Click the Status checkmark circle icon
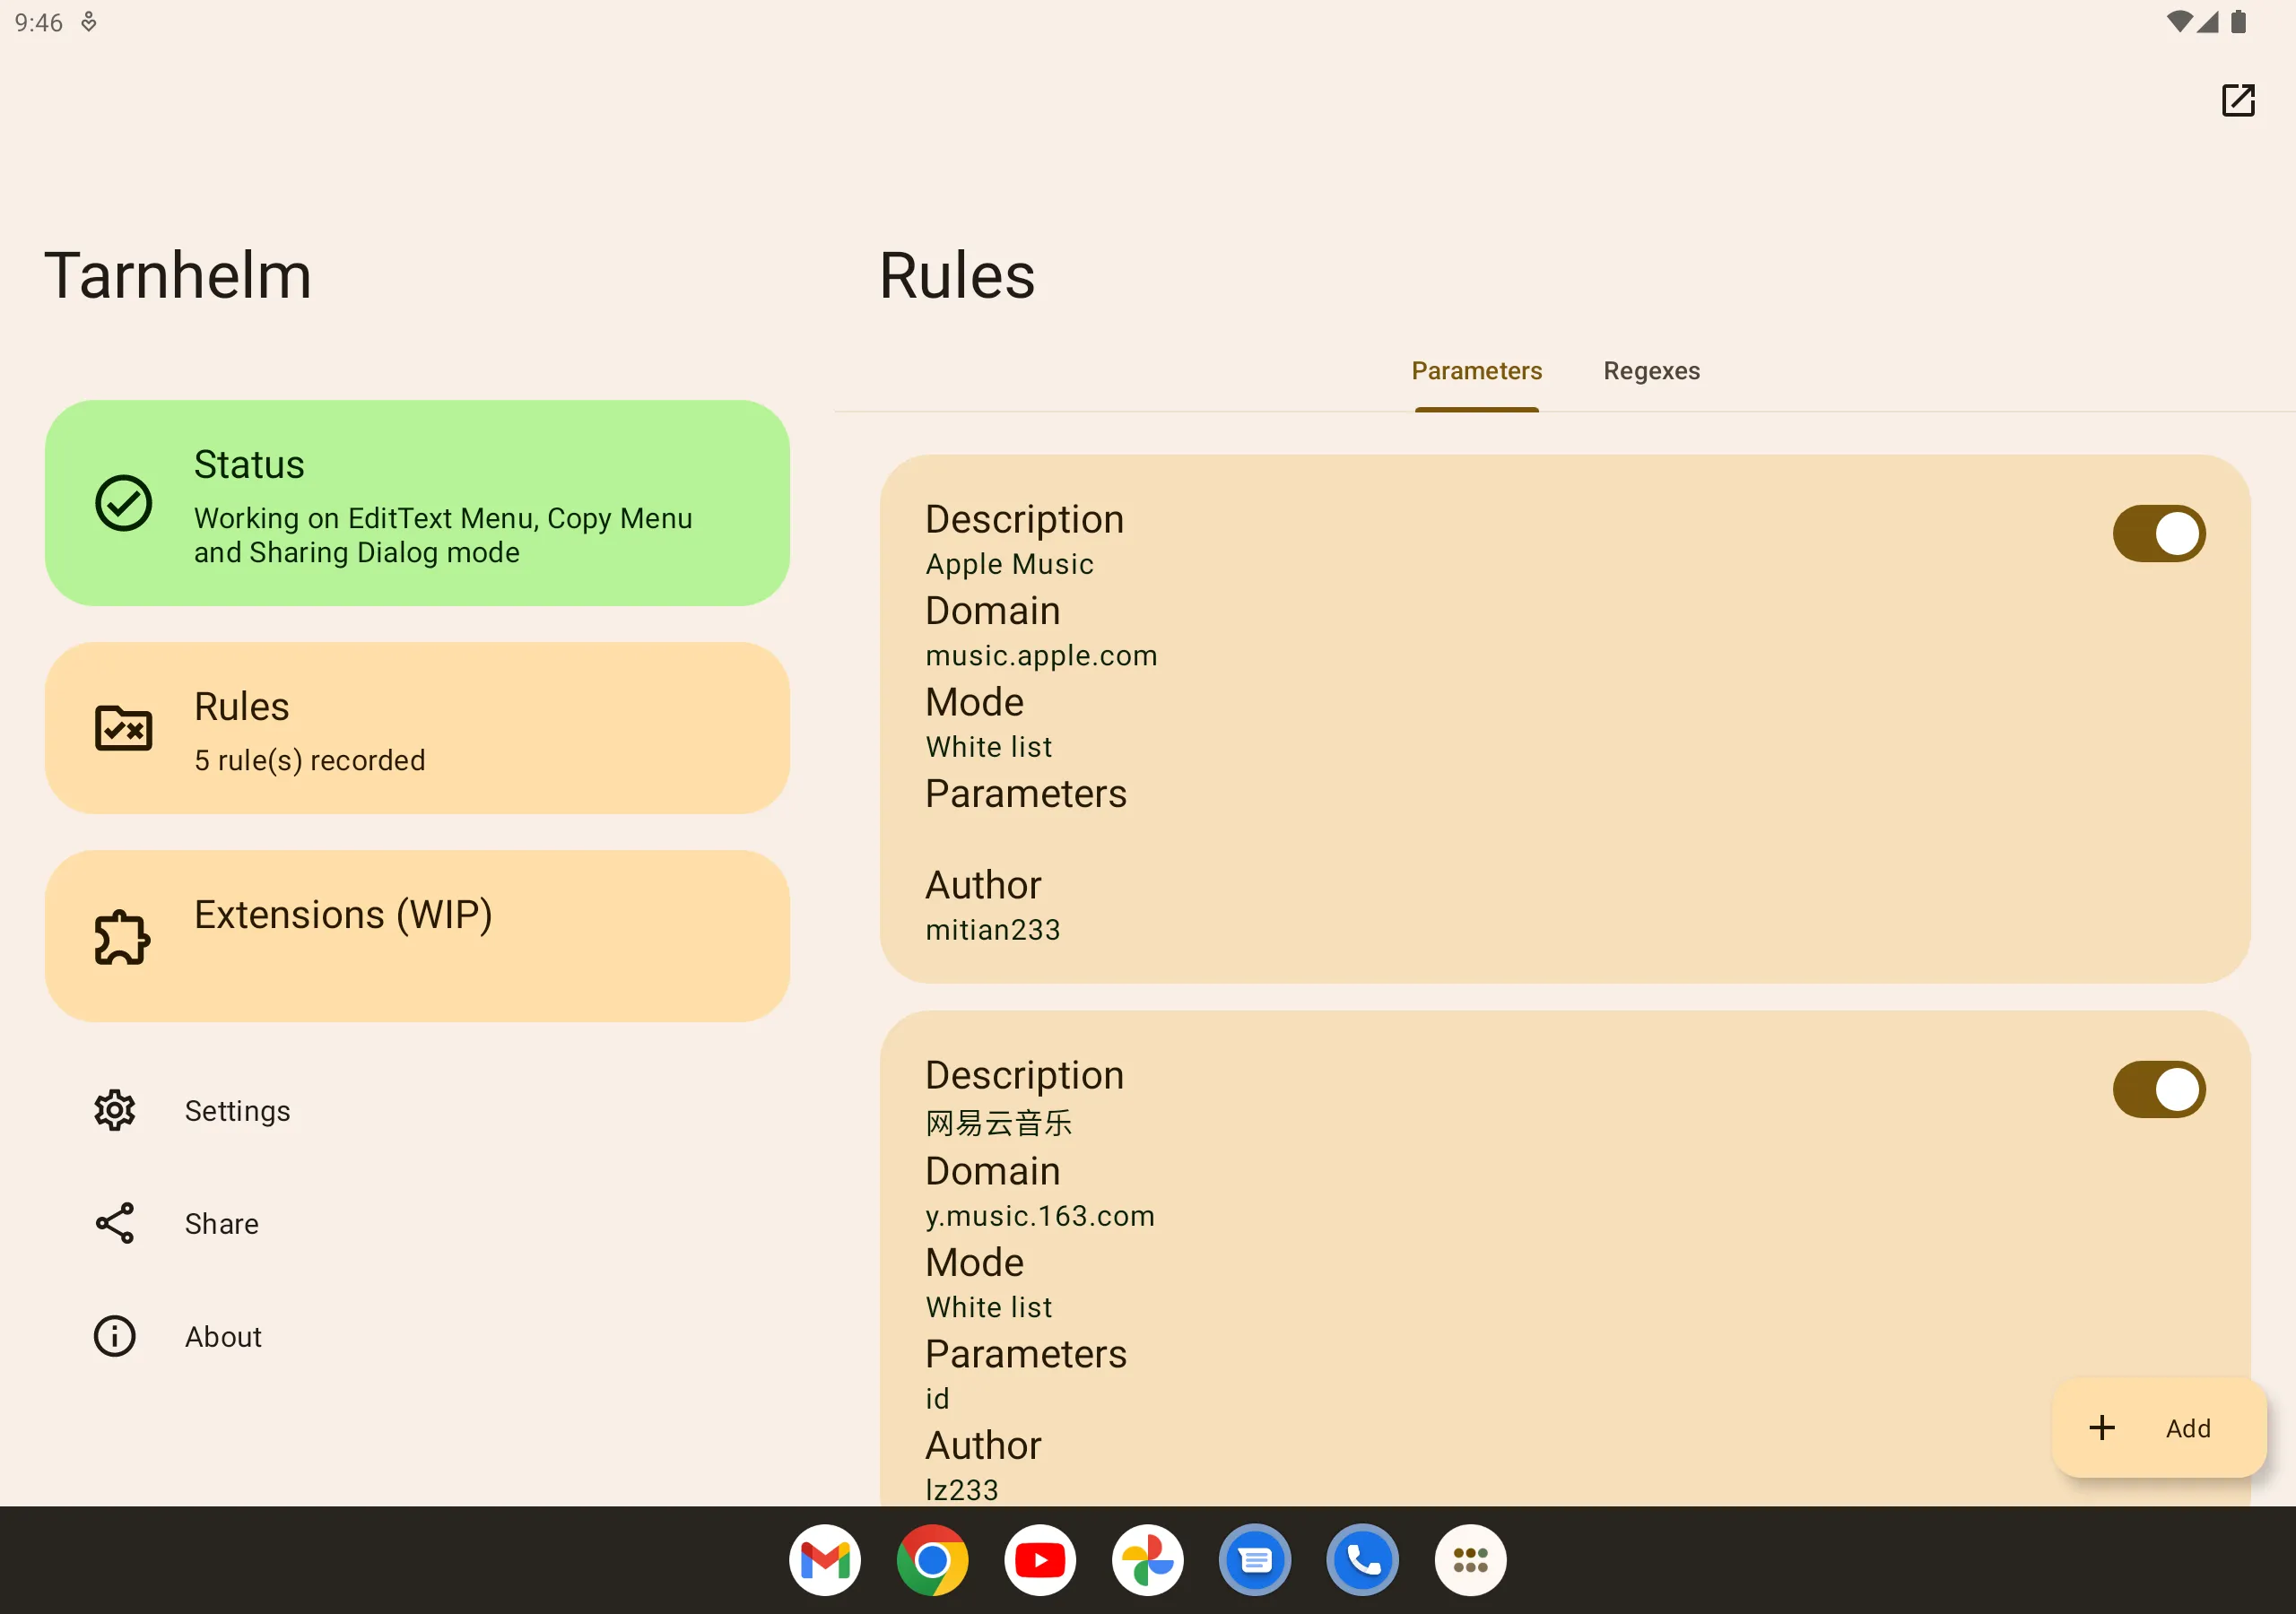The image size is (2296, 1614). [x=123, y=503]
